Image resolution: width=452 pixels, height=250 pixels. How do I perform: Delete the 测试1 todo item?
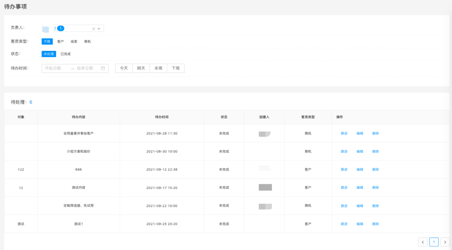coord(375,224)
